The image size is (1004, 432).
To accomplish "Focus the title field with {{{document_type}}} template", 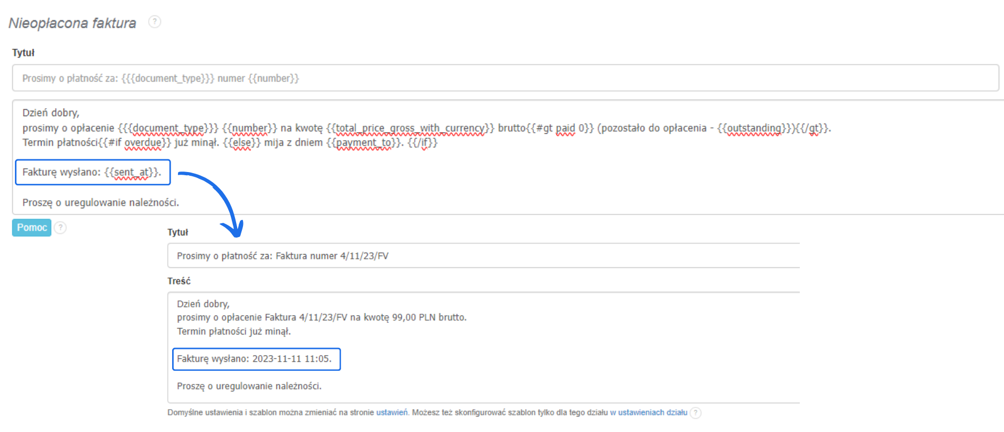I will coord(505,78).
